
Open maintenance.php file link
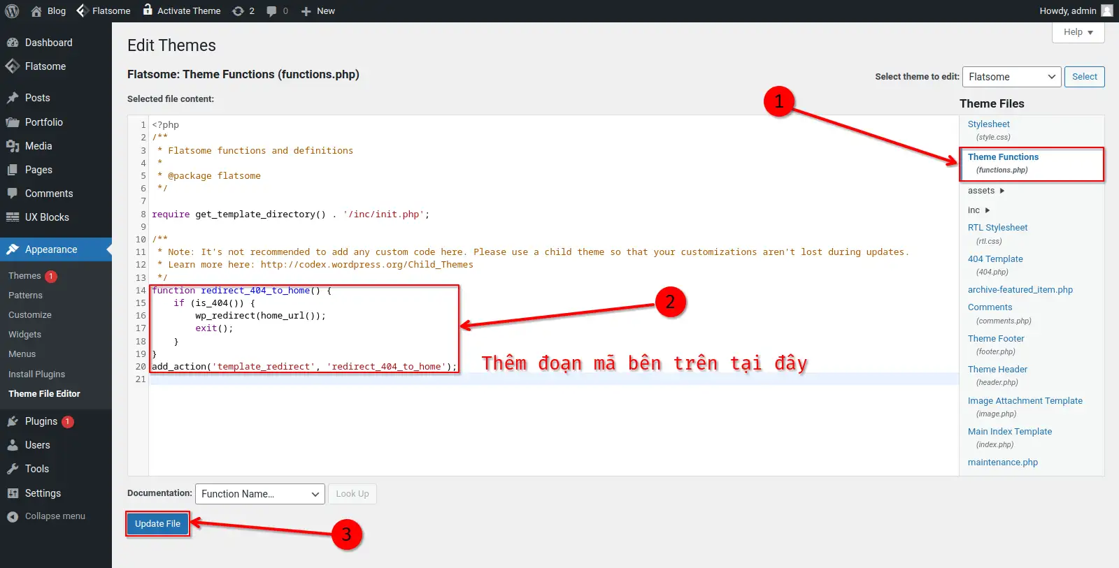pos(1003,463)
